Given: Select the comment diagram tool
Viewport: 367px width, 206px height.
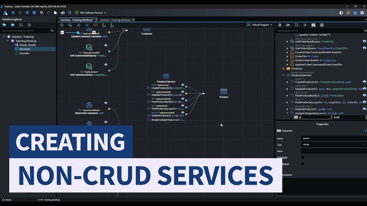Looking at the screenshot, I should click(95, 25).
